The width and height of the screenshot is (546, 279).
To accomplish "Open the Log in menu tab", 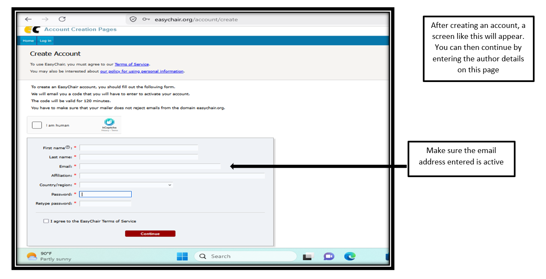I will pos(46,41).
